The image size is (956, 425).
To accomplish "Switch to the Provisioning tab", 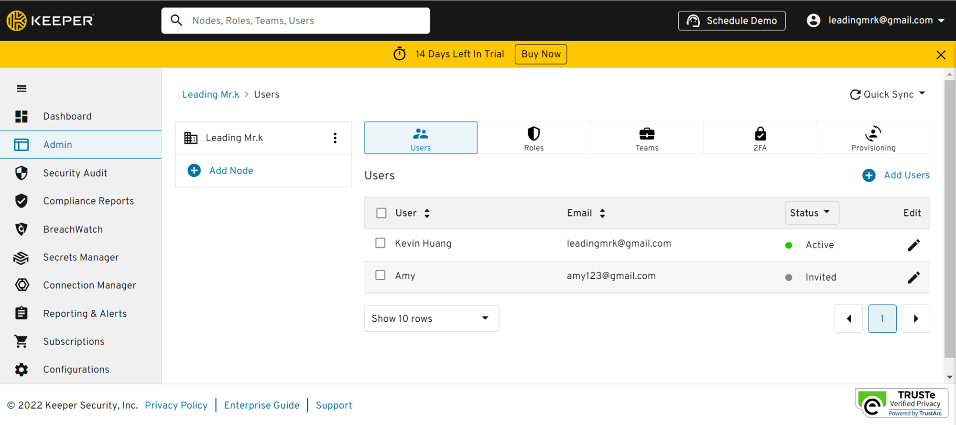I will 873,138.
